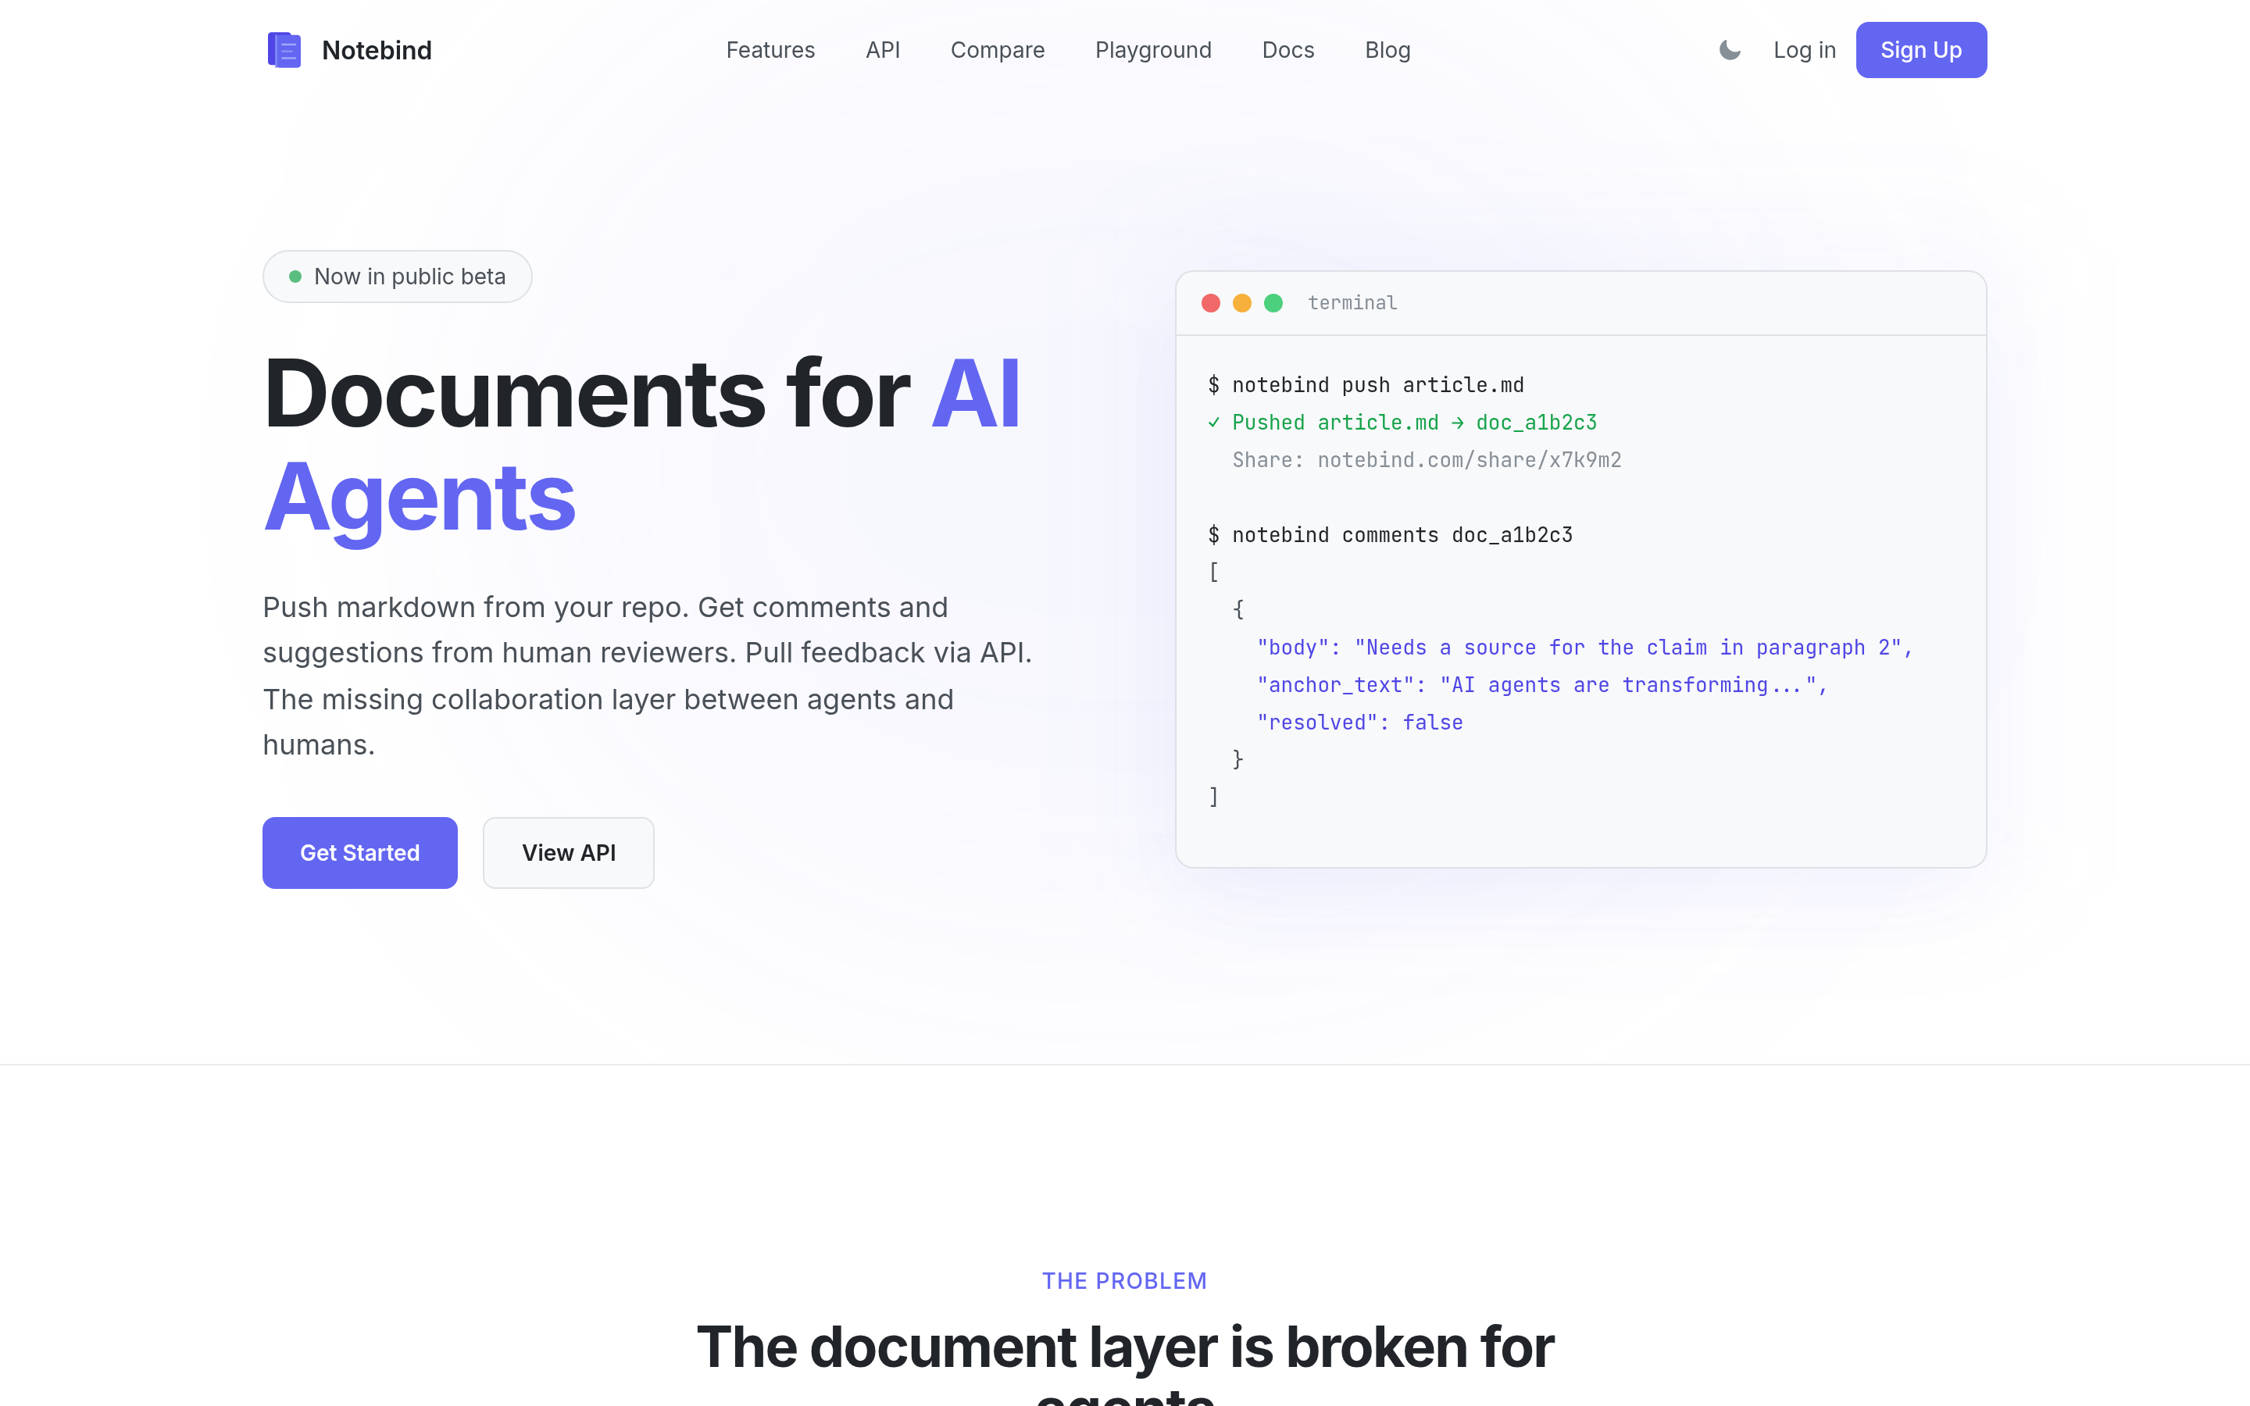This screenshot has height=1406, width=2250.
Task: Click 'Share: notebind.com/share/x7k9m2' line
Action: (x=1427, y=460)
